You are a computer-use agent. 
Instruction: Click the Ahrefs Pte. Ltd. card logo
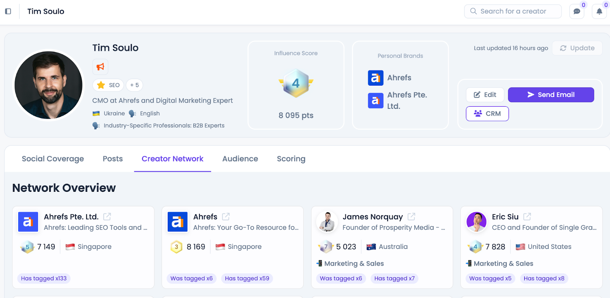coord(28,222)
